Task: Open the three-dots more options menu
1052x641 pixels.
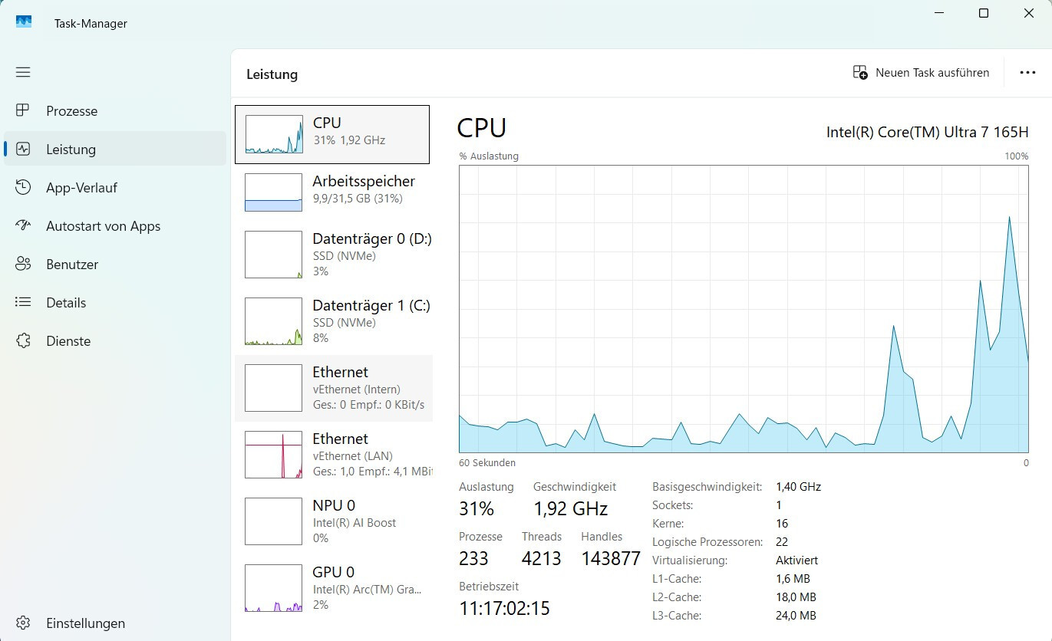Action: [x=1027, y=72]
